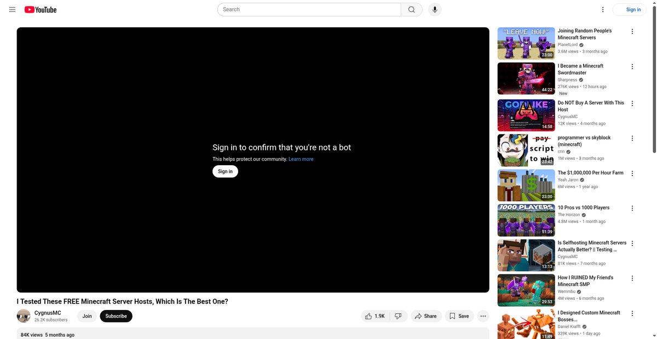Click Sign in at the top right header

(630, 9)
